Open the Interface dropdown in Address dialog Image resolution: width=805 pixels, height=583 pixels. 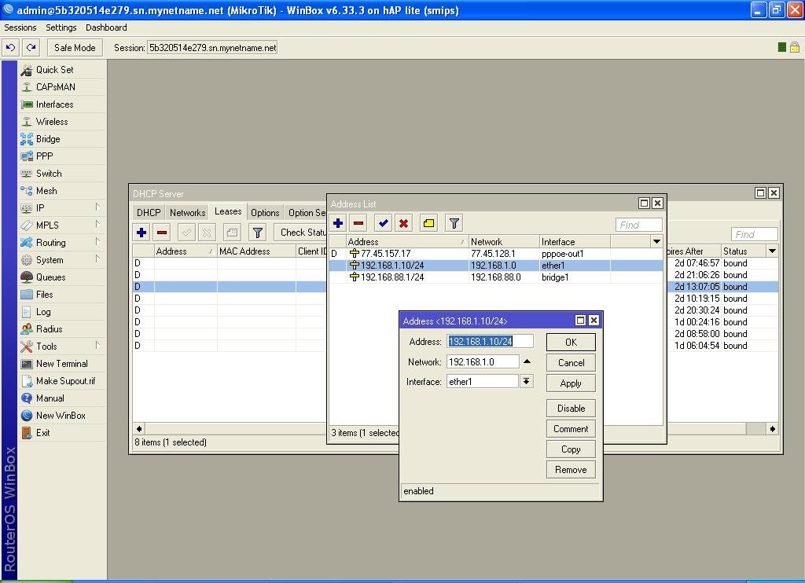click(527, 381)
